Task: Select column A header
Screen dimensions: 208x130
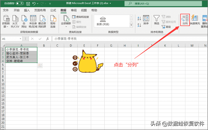Action: point(21,45)
